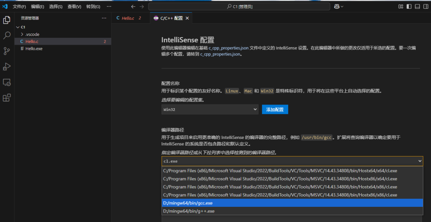
Task: Open the customize layout icon
Action: [x=401, y=7]
